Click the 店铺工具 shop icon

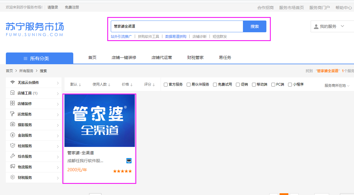(x=12, y=93)
